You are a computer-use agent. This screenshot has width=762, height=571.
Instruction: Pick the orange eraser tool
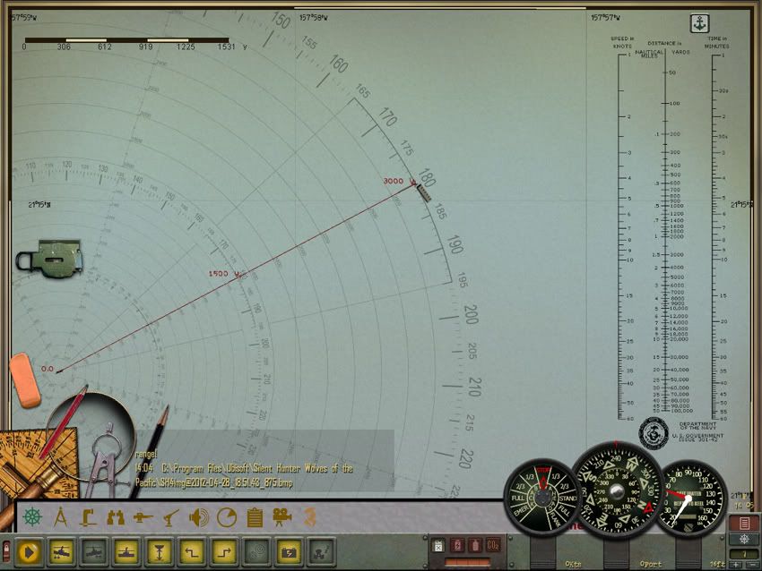click(x=25, y=380)
